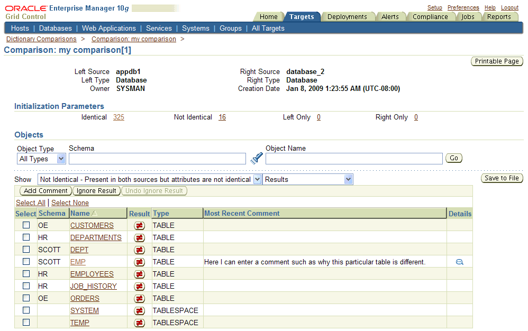The width and height of the screenshot is (528, 331).
Task: Click the Right Only 0 link
Action: [x=416, y=117]
